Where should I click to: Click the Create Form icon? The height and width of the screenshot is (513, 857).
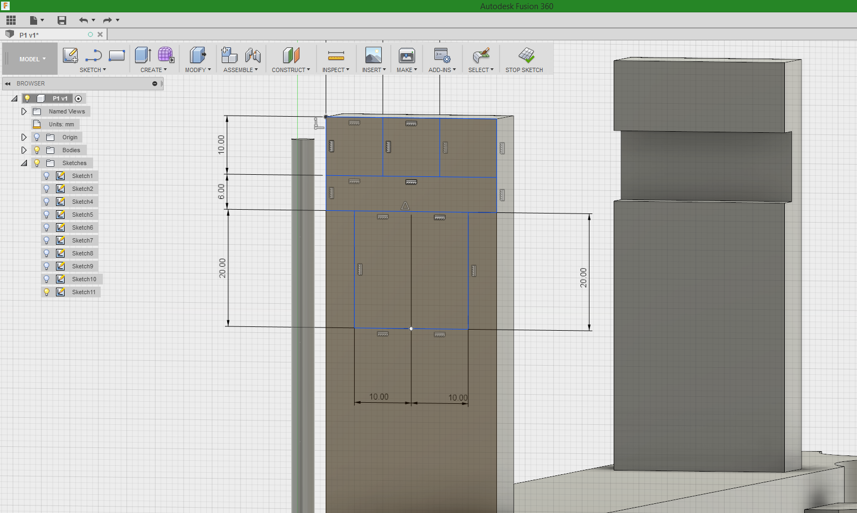166,55
